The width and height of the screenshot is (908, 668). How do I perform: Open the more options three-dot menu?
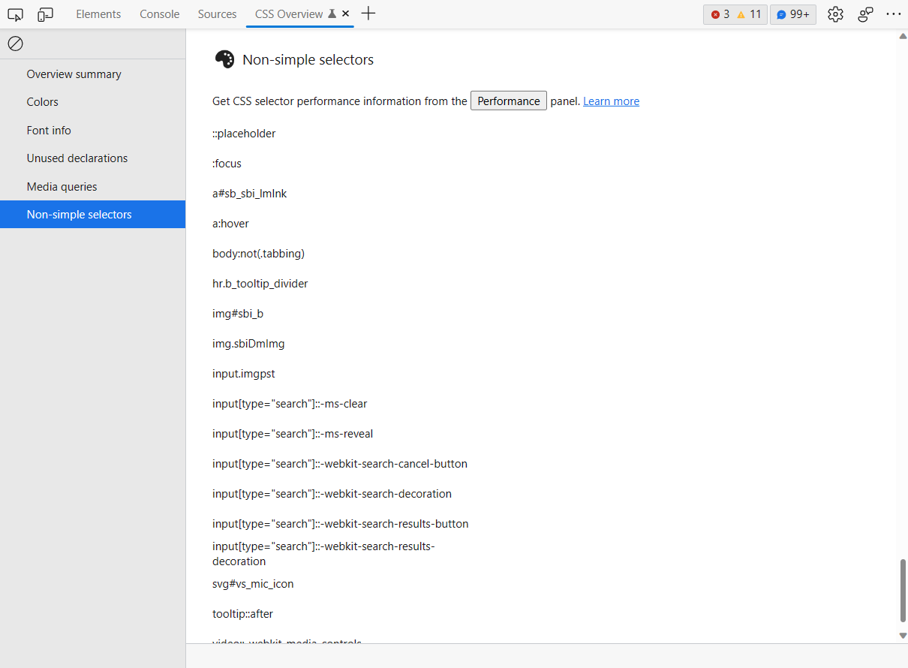coord(894,14)
